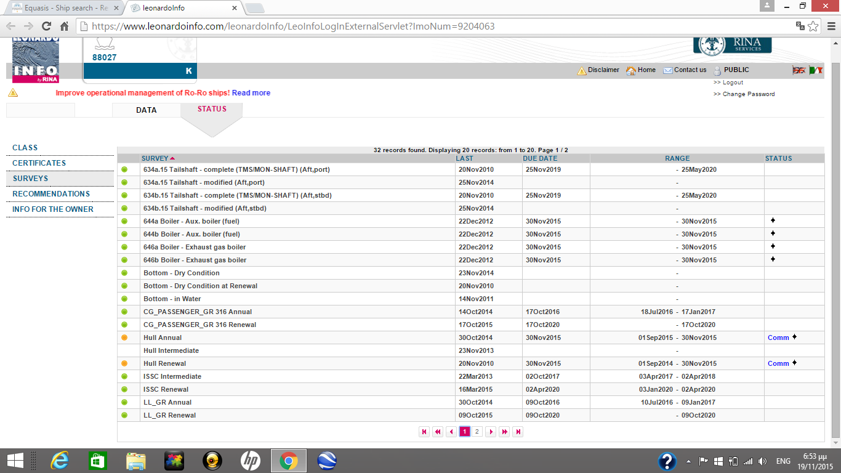This screenshot has width=841, height=473.
Task: Sort the table by LAST column
Action: [464, 158]
